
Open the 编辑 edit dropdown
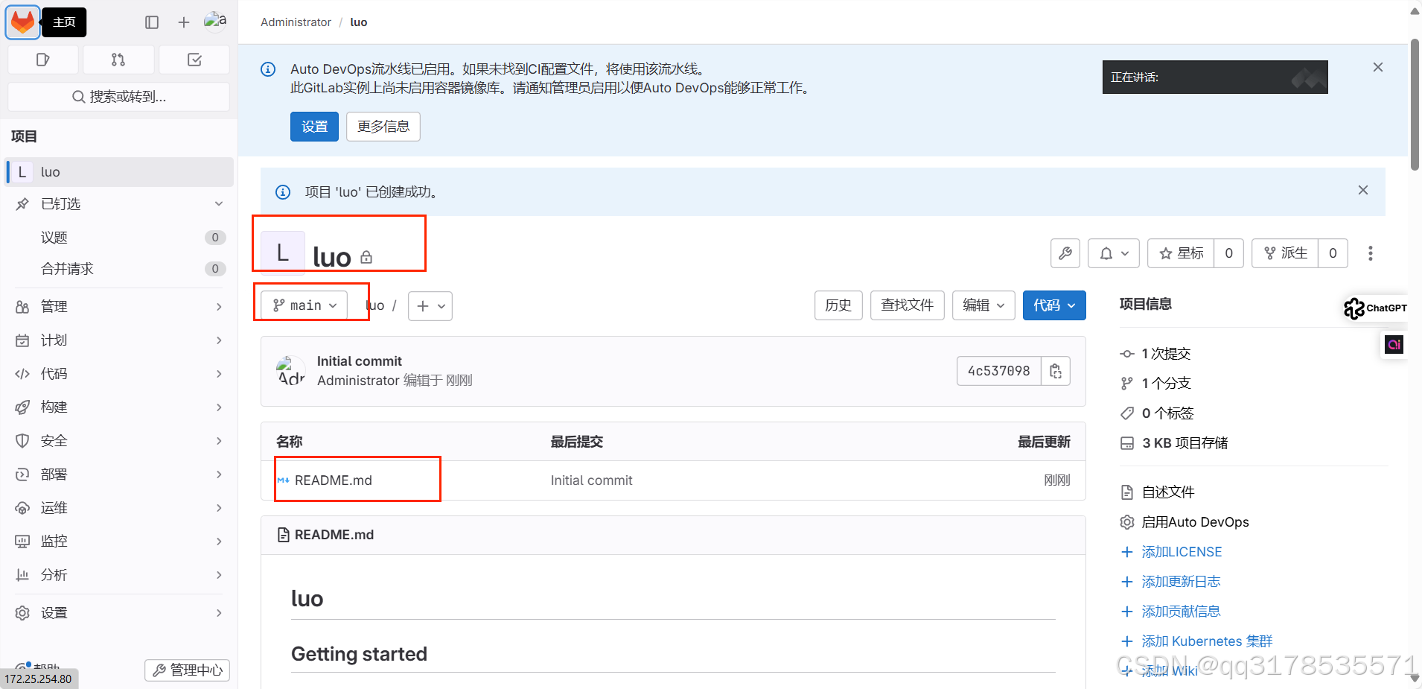point(983,305)
